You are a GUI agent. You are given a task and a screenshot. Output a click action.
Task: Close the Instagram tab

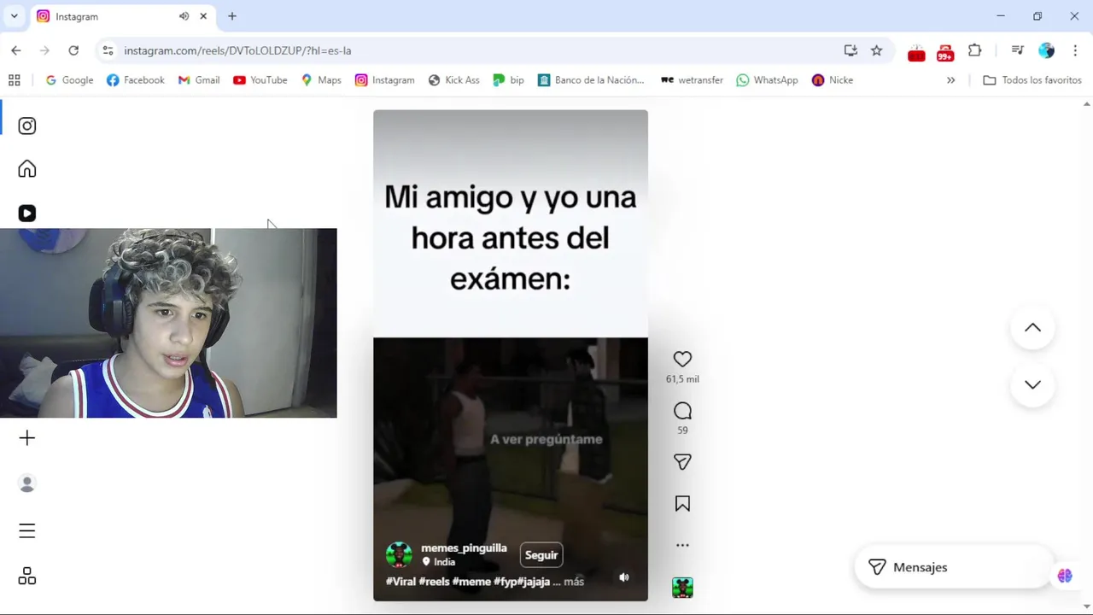pyautogui.click(x=203, y=16)
